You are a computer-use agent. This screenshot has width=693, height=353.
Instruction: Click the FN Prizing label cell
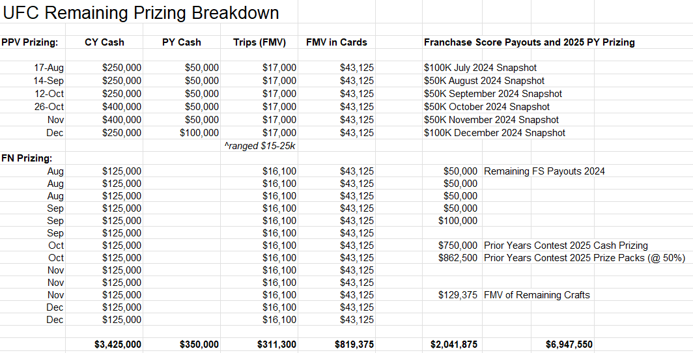[27, 158]
